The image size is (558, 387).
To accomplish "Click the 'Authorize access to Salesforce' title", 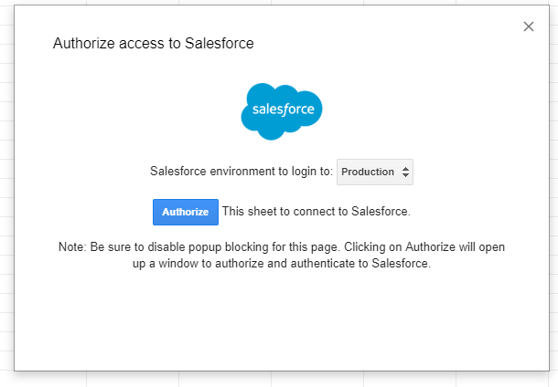I will (154, 43).
